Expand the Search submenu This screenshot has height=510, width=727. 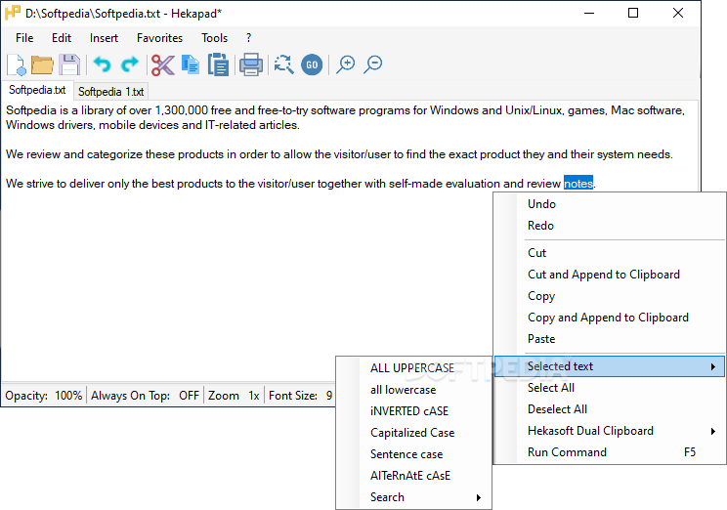tap(413, 497)
